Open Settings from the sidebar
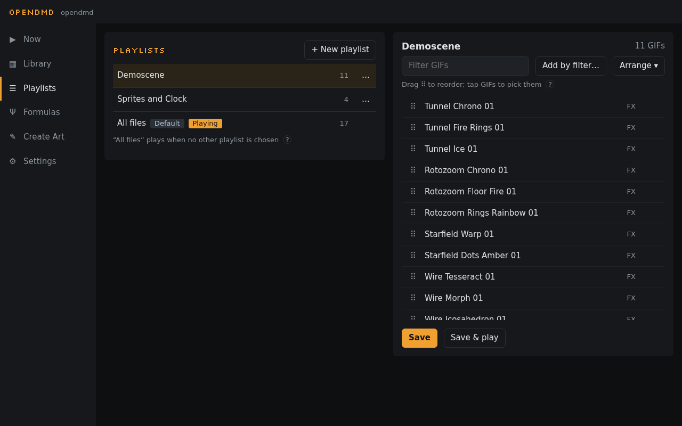This screenshot has width=682, height=426. (48, 161)
